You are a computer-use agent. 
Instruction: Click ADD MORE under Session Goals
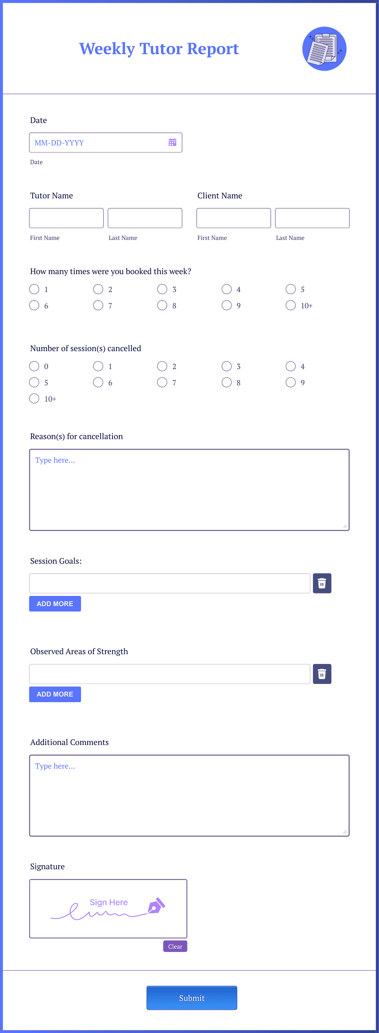point(55,604)
